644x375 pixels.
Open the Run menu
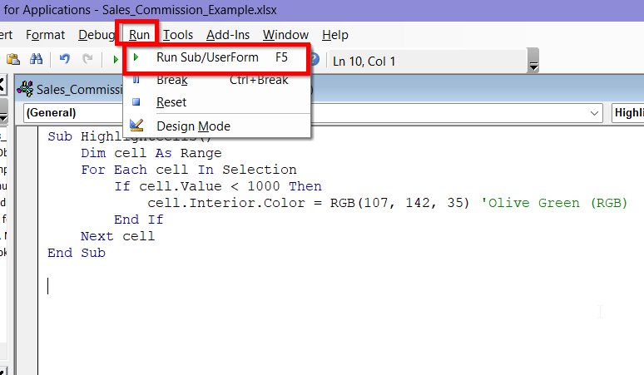(139, 35)
